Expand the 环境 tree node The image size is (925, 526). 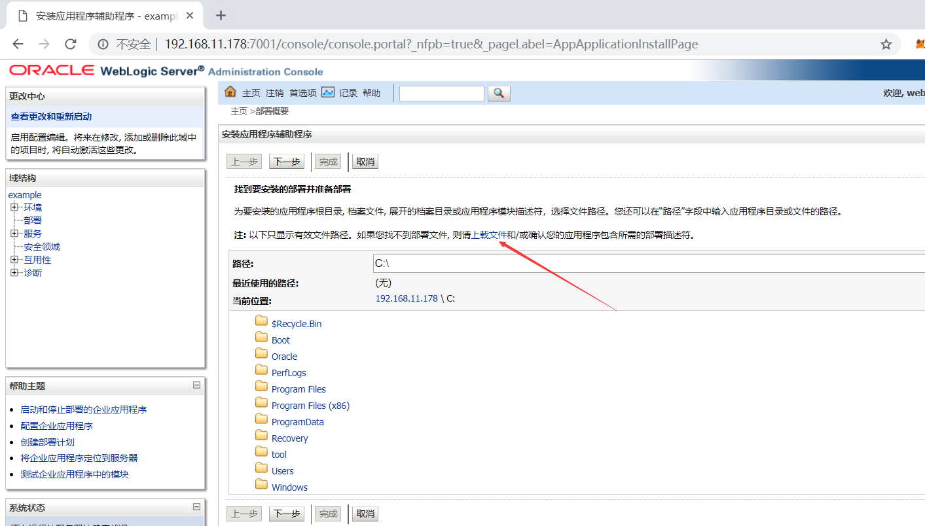[x=14, y=207]
